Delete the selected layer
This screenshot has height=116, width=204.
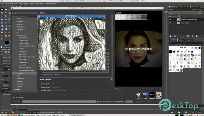(x=202, y=36)
